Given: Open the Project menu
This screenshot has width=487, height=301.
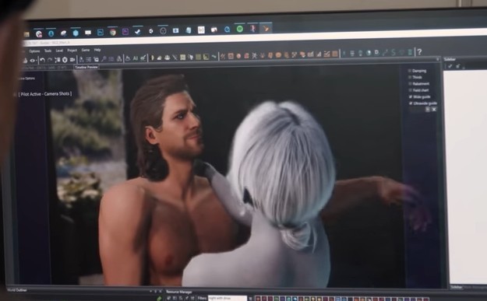Looking at the screenshot, I should (72, 51).
